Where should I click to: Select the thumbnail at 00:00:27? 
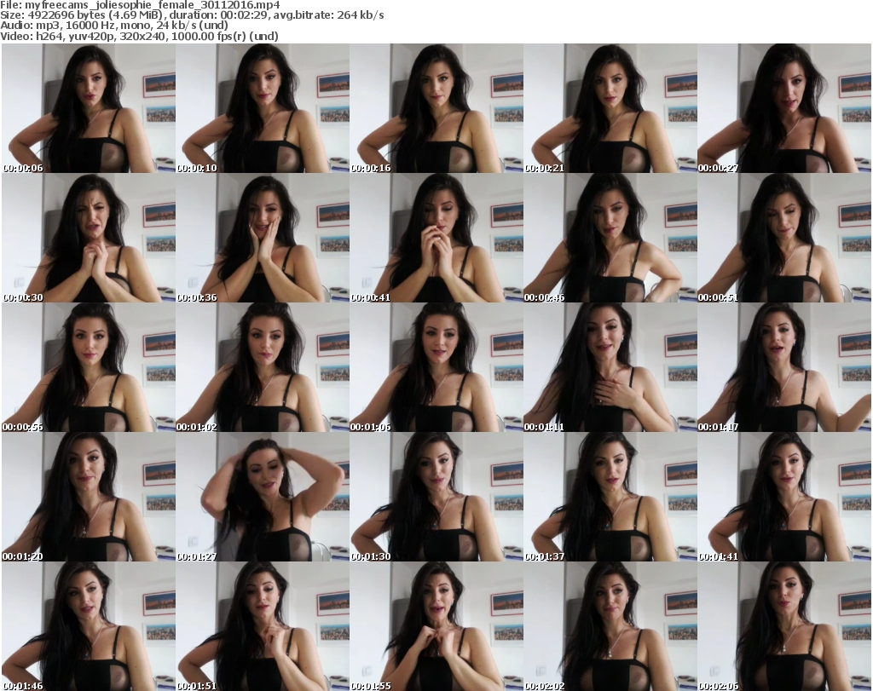(784, 108)
